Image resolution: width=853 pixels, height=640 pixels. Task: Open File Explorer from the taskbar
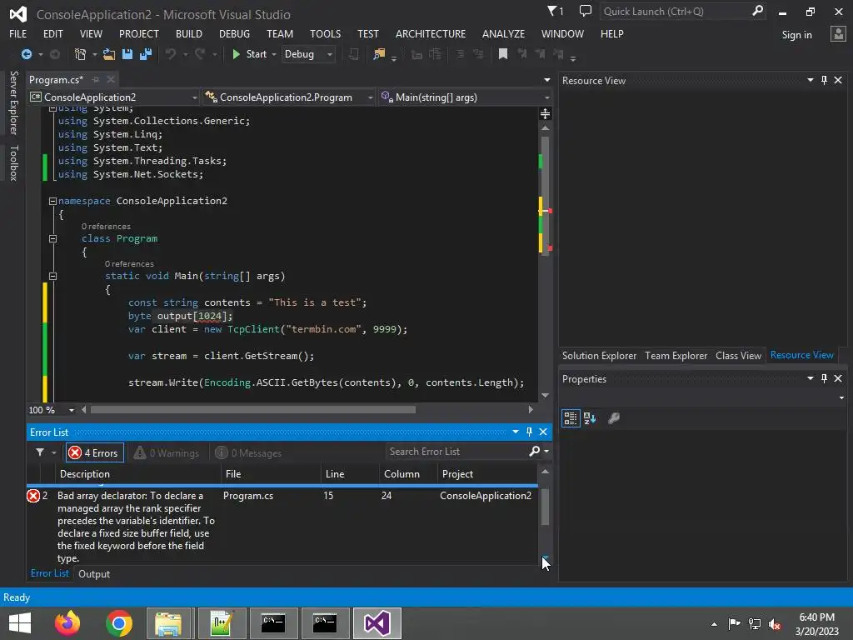pos(168,623)
